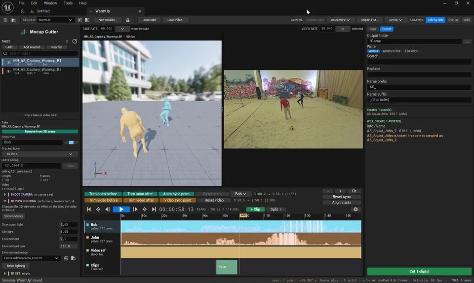Click the Import FBX... button
The image size is (474, 283).
[370, 20]
